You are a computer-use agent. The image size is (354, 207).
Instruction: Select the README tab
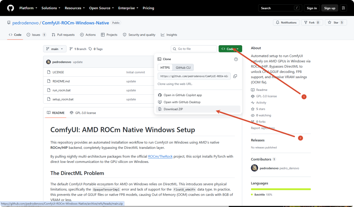55,113
